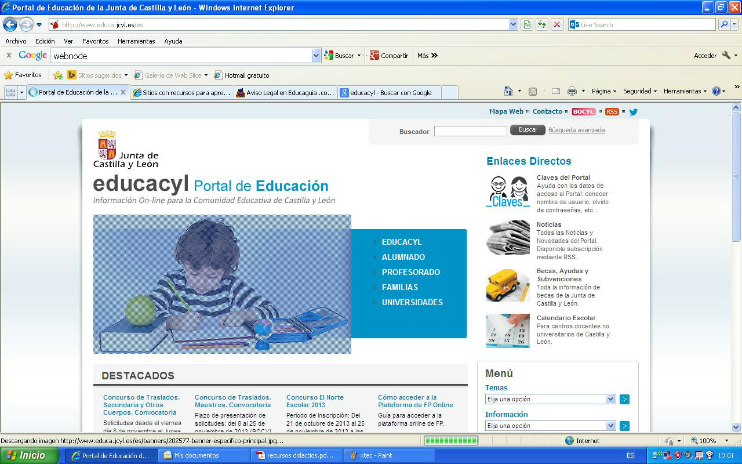The height and width of the screenshot is (464, 742).
Task: Click the Claves del Portal thumbnail image
Action: tap(508, 191)
